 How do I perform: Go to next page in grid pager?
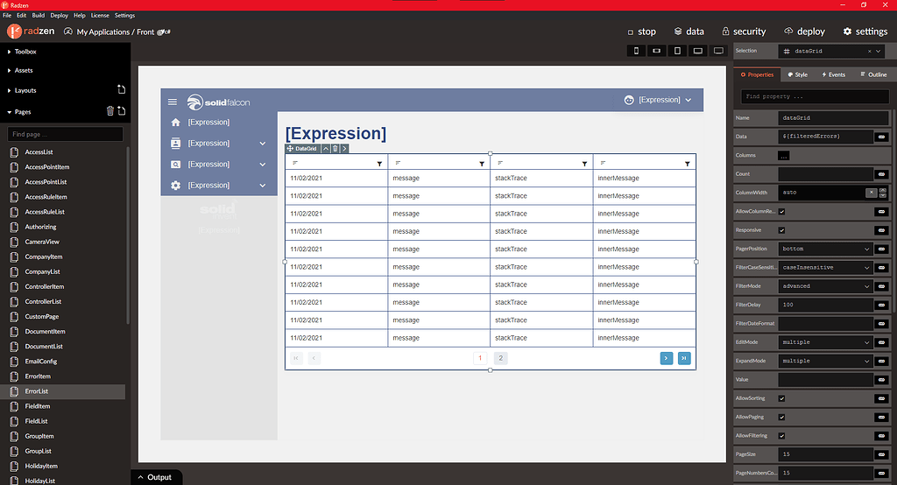pos(667,358)
